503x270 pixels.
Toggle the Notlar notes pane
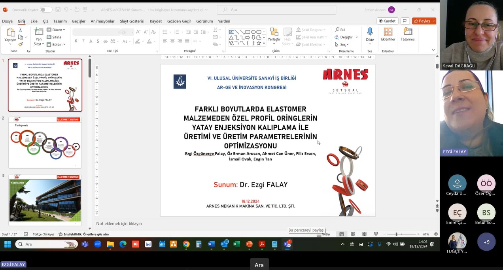click(323, 234)
